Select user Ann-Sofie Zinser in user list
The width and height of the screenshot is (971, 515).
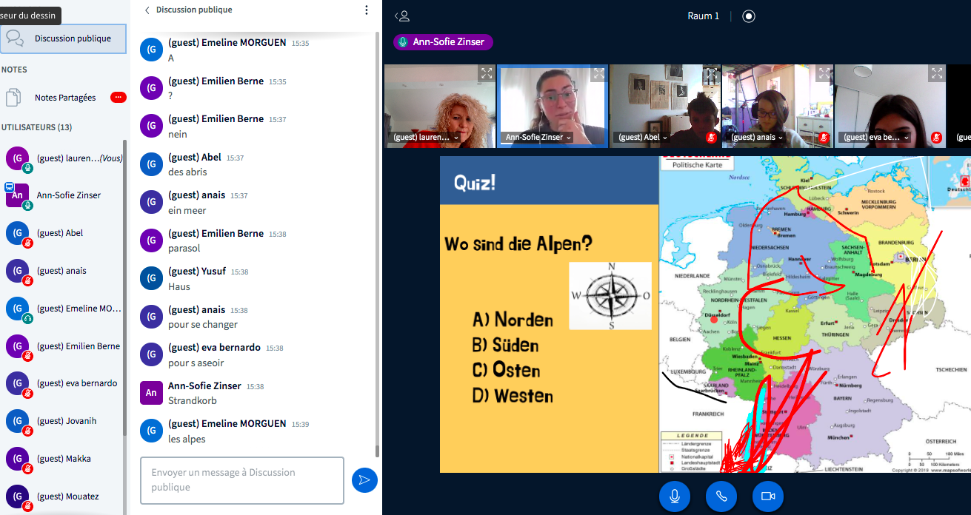pyautogui.click(x=63, y=196)
